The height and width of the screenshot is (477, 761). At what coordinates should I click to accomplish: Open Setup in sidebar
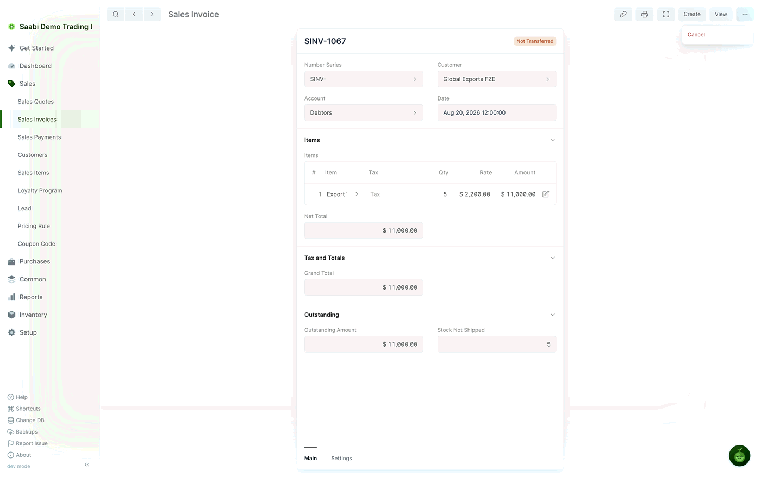coord(28,332)
